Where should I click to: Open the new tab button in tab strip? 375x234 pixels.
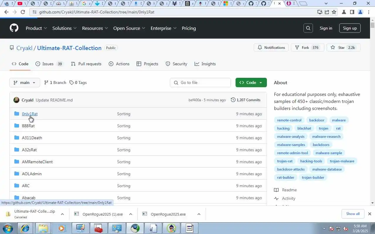click(x=303, y=4)
